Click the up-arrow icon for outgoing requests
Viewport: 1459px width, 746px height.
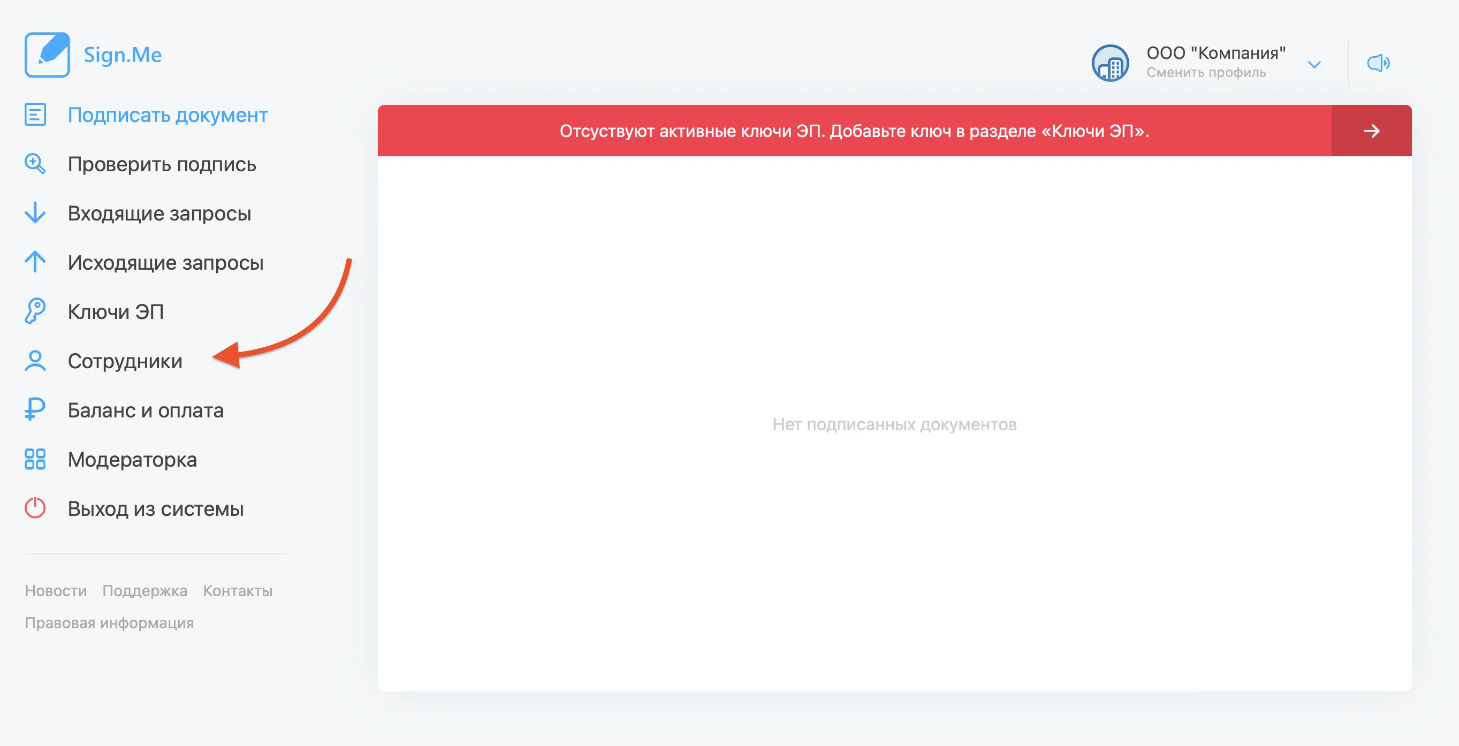click(35, 262)
